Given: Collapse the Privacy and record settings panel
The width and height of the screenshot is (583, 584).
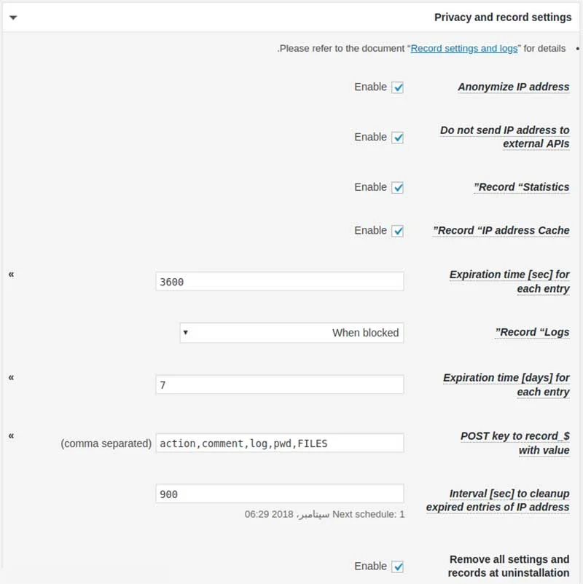Looking at the screenshot, I should coord(13,16).
